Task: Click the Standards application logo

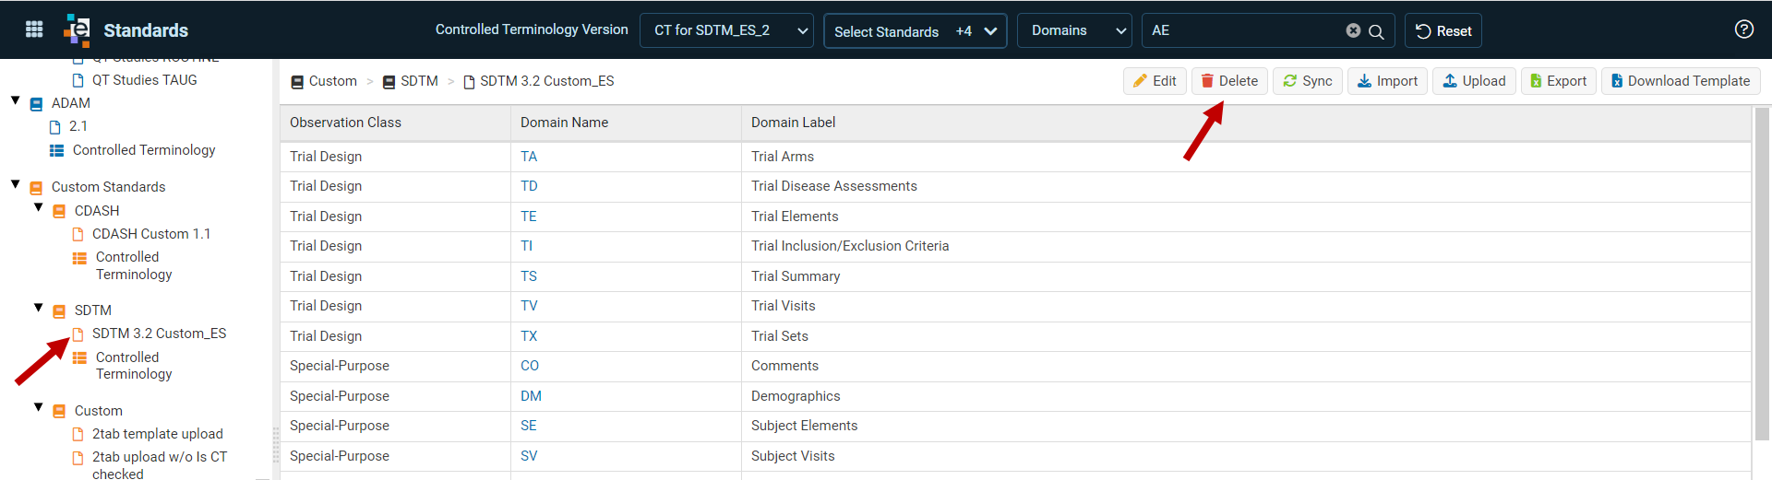Action: point(78,30)
